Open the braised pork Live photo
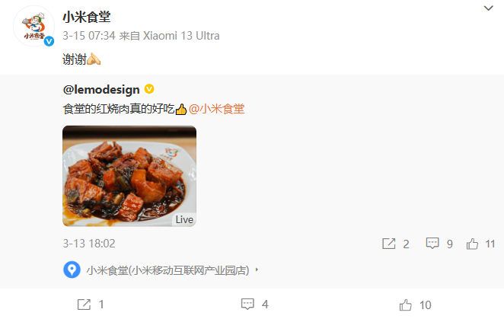The image size is (504, 319). pyautogui.click(x=129, y=176)
